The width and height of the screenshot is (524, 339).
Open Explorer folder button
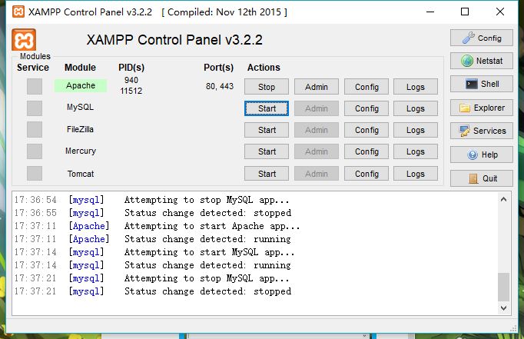click(481, 108)
